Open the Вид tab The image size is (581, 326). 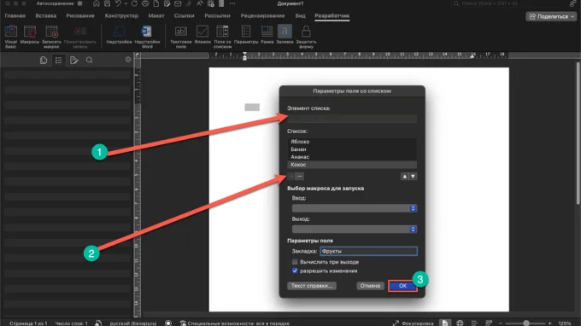pos(300,16)
